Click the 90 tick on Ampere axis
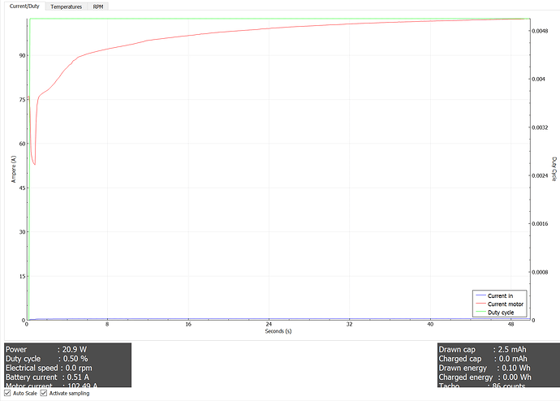Viewport: 560px width, 401px height. tap(21, 56)
